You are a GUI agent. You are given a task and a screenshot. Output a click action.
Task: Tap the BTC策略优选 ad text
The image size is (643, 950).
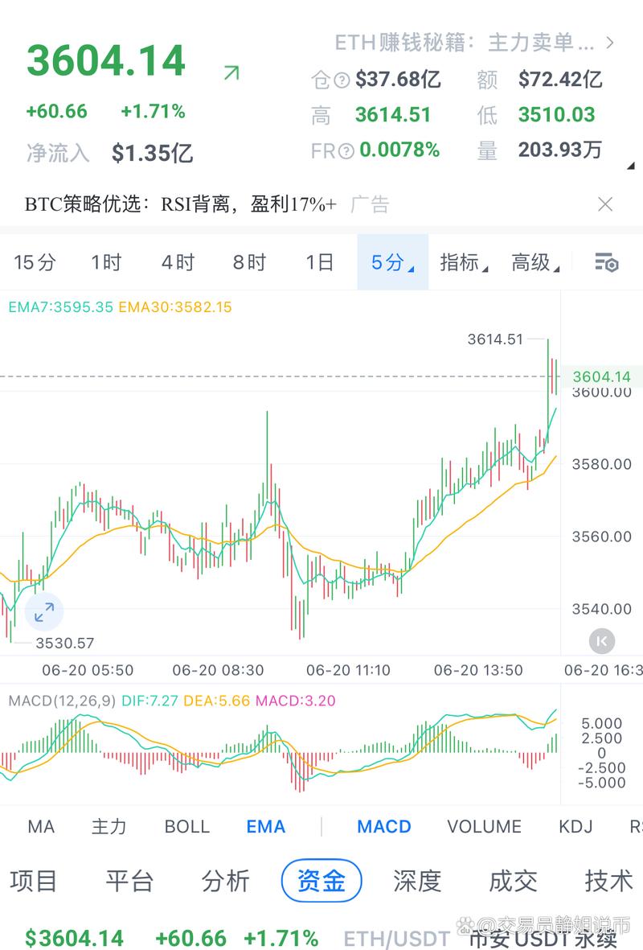(x=180, y=204)
